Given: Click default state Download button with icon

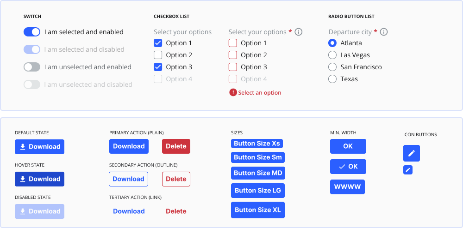Looking at the screenshot, I should [39, 147].
